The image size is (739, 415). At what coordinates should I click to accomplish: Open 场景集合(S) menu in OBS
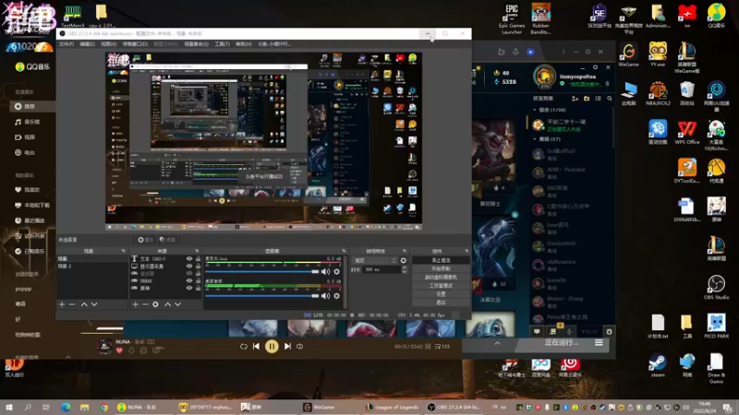[x=196, y=44]
